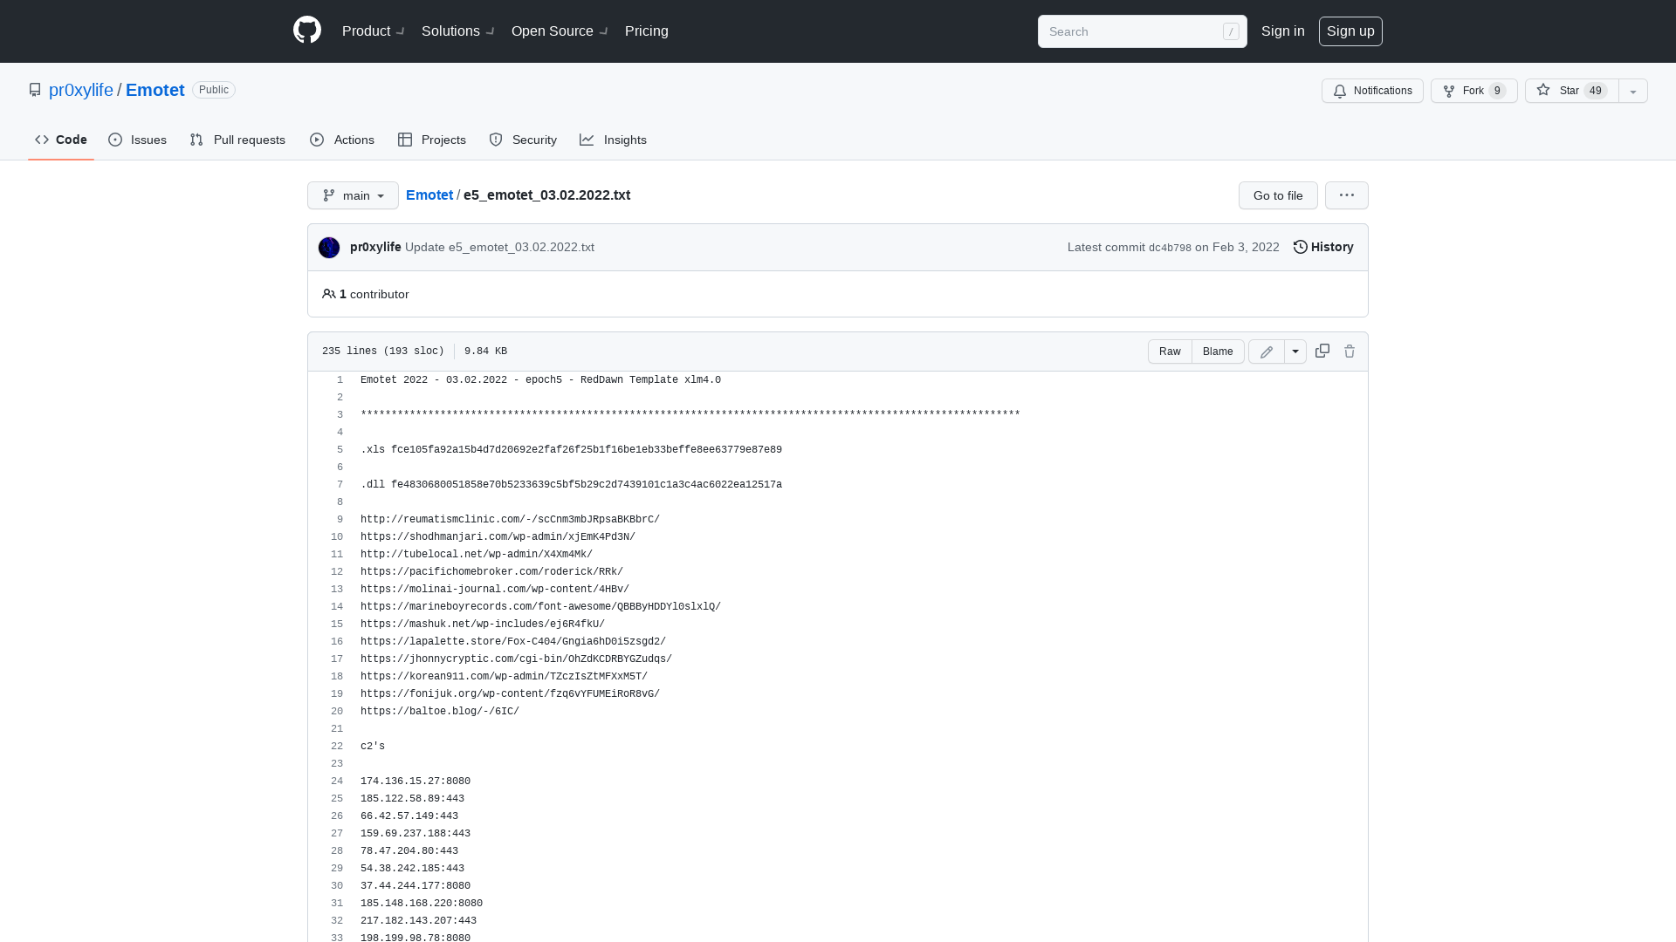Open Star lists dropdown arrow

pyautogui.click(x=1633, y=91)
